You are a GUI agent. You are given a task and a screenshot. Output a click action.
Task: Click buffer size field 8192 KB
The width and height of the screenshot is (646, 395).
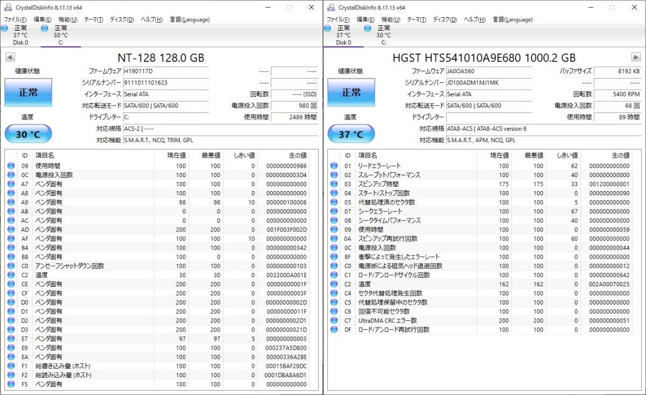click(617, 71)
